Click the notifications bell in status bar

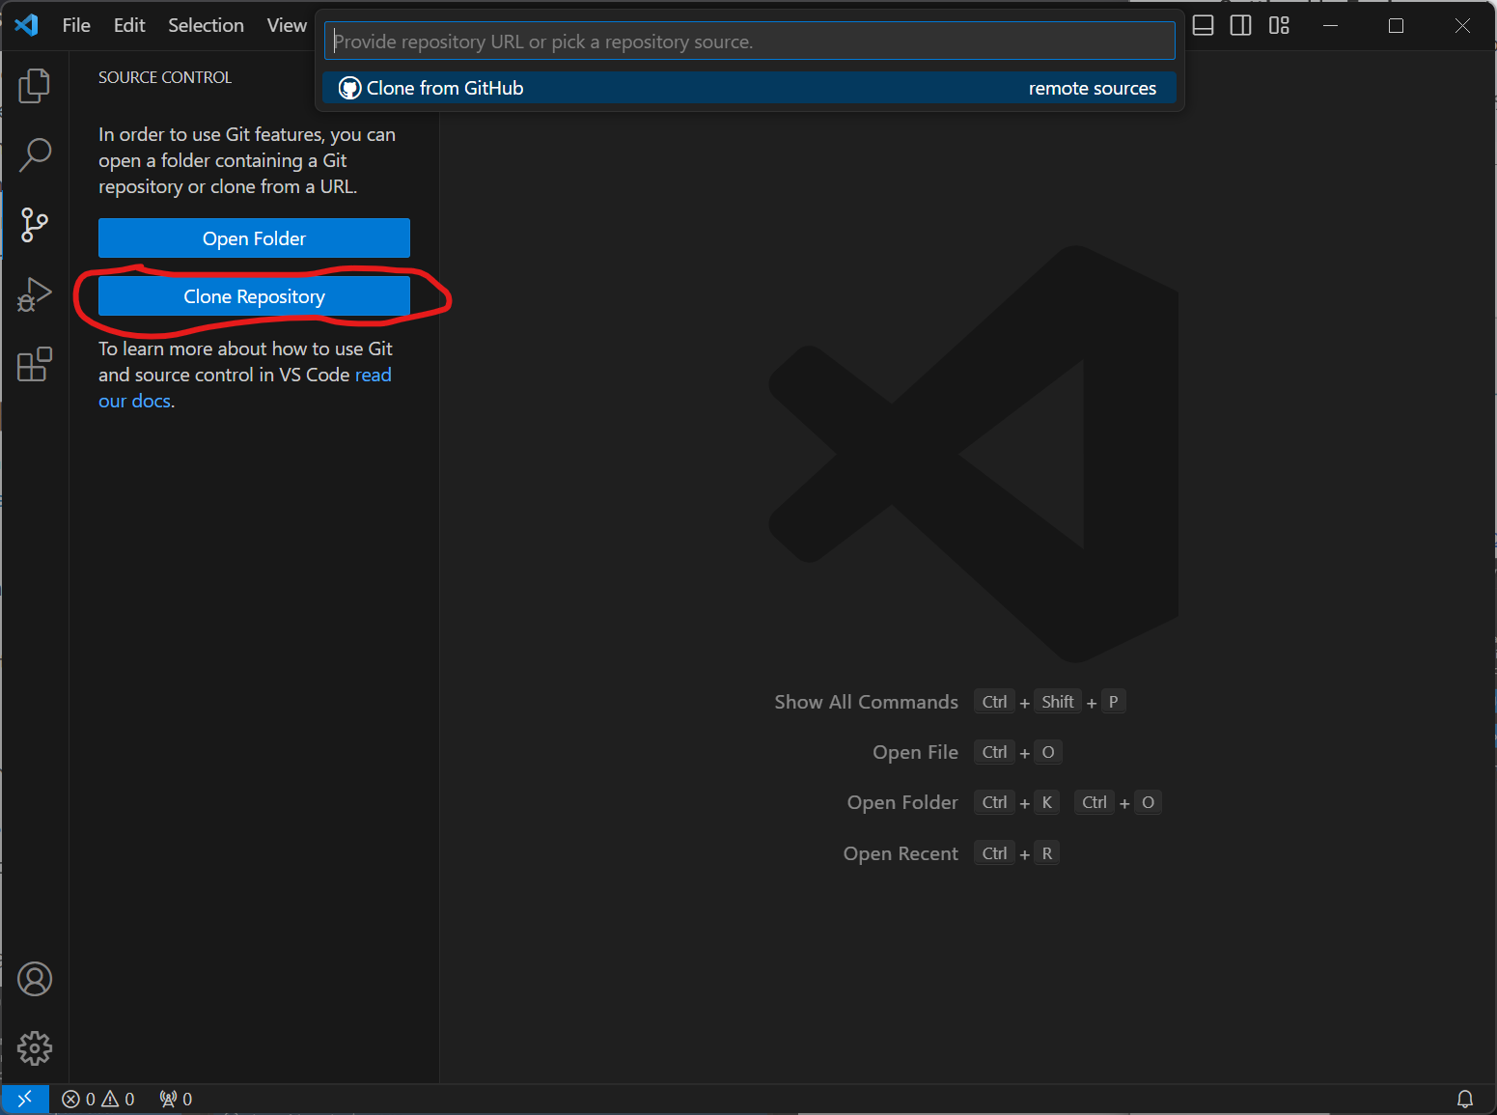pos(1464,1099)
